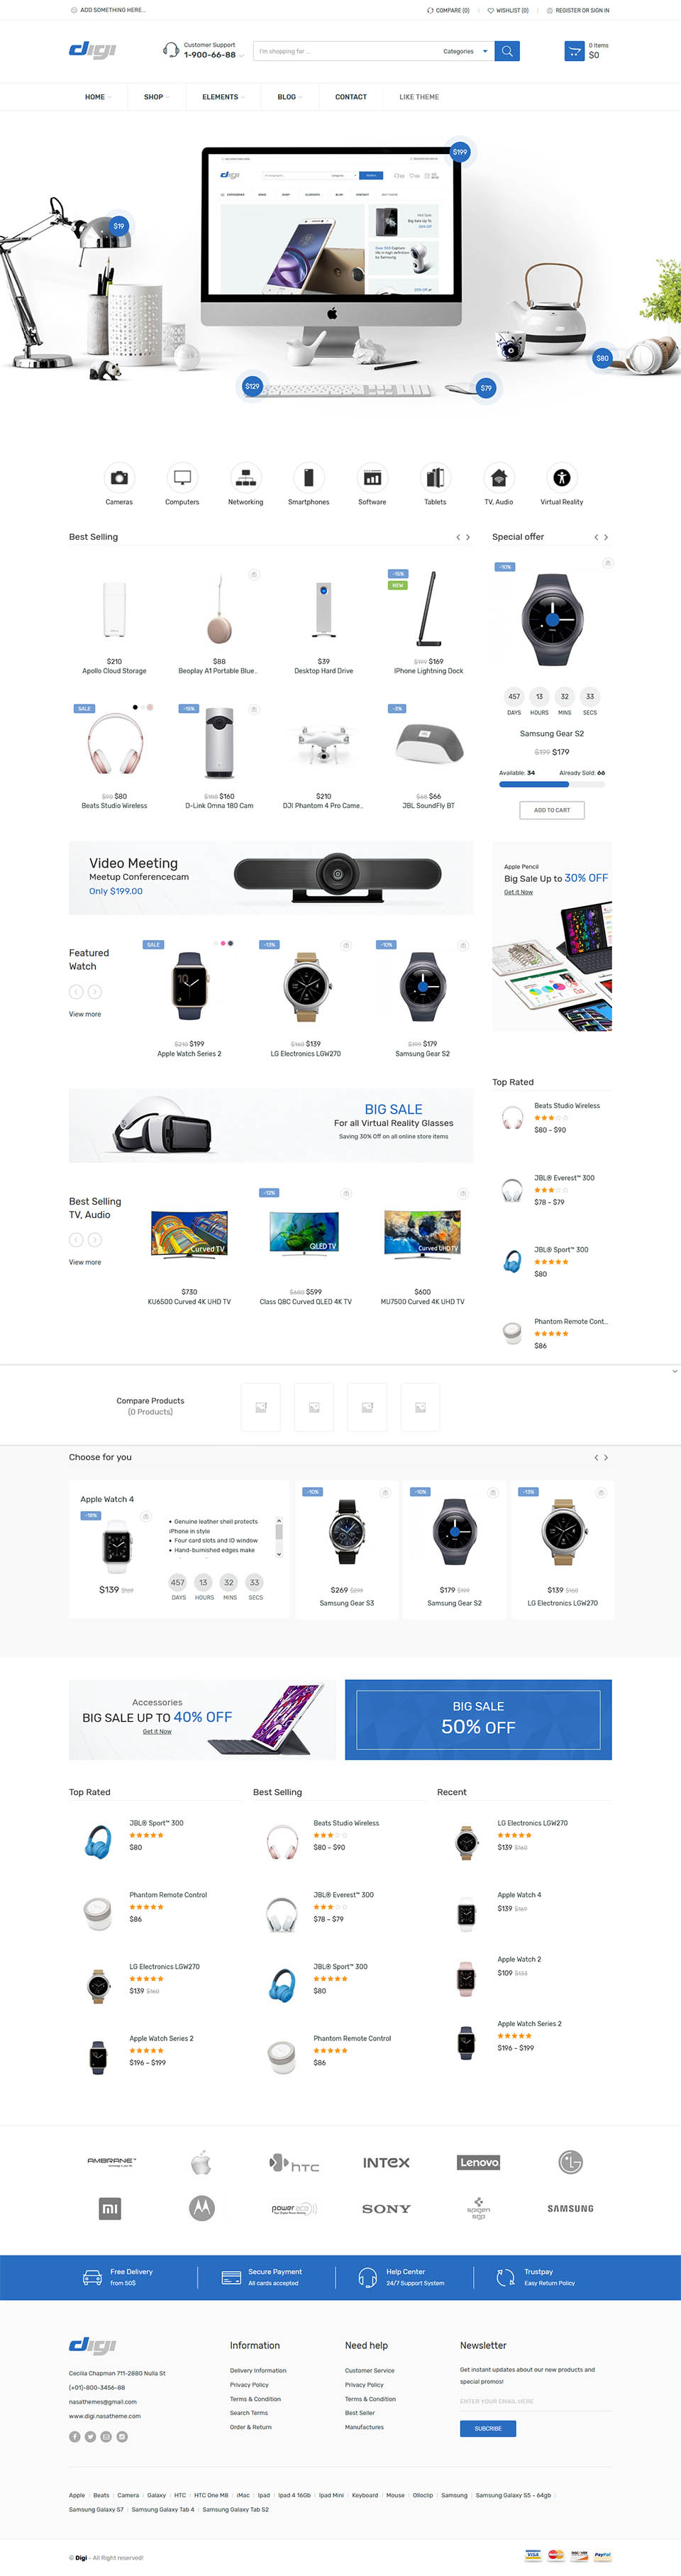
Task: Click the SUBSCRIBE newsletter button
Action: click(488, 2428)
